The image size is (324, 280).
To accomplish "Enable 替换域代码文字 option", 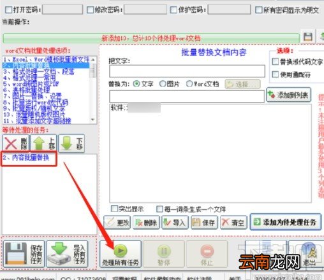I will [x=275, y=62].
